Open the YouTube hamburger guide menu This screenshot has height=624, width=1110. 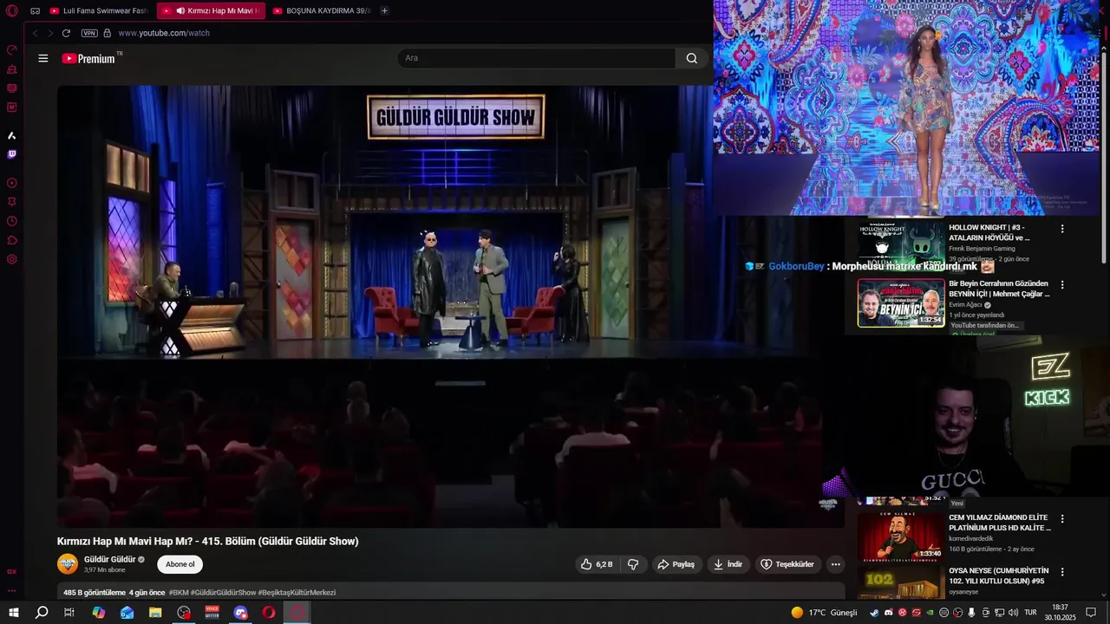43,58
